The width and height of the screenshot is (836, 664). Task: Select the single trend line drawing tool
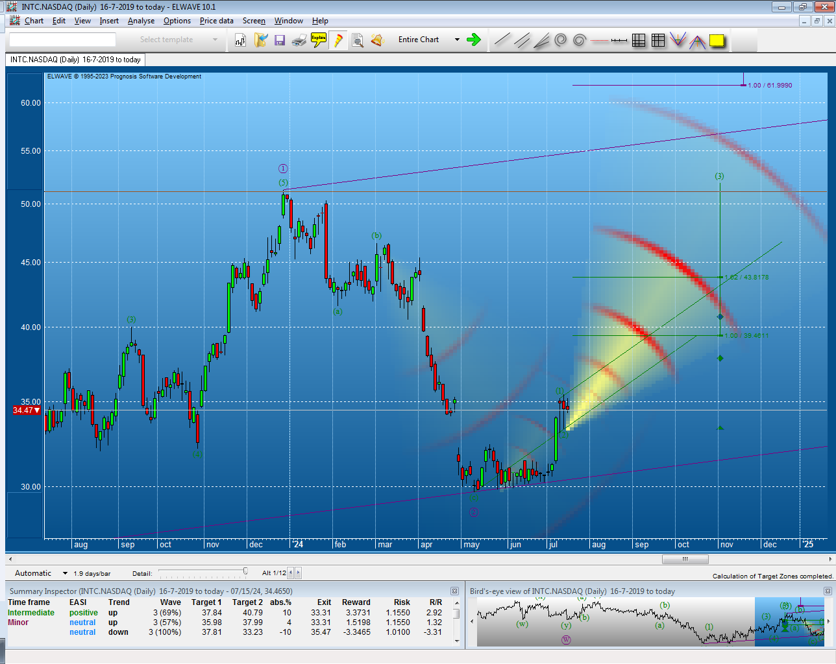point(502,40)
